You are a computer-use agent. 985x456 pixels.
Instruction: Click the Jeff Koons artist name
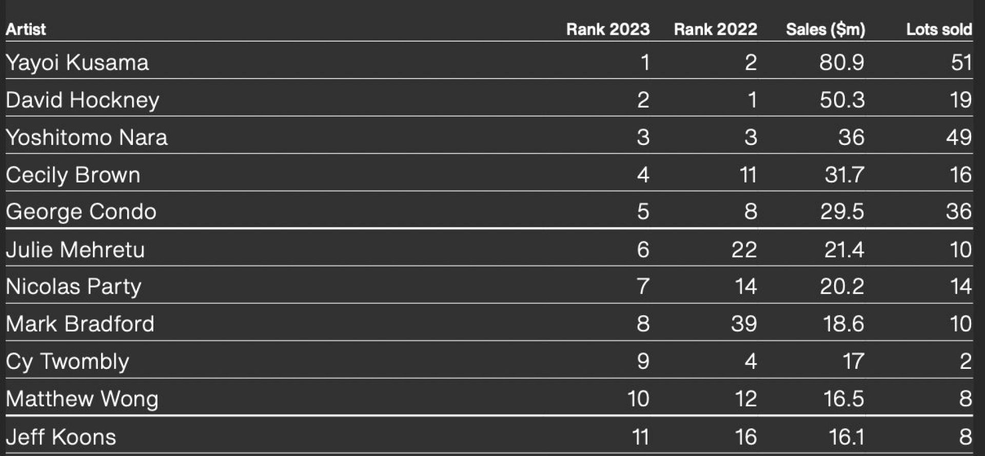[61, 437]
